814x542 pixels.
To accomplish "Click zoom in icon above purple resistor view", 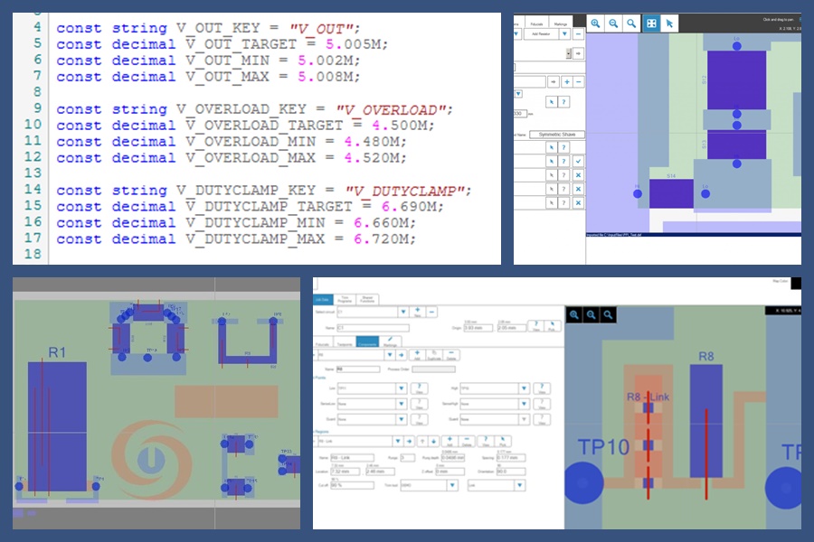I will pyautogui.click(x=597, y=23).
